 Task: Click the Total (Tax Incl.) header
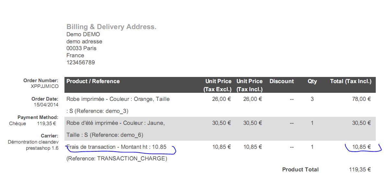(x=351, y=81)
